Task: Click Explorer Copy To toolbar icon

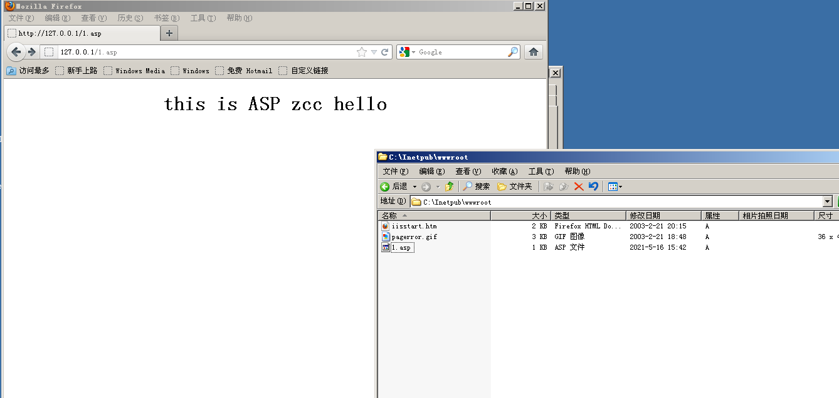Action: [564, 186]
